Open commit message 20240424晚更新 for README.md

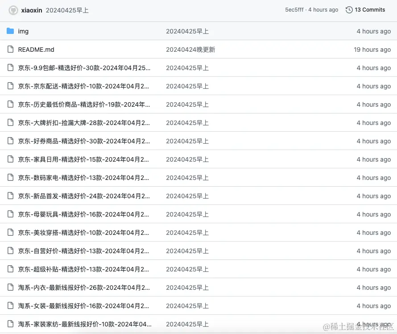coord(190,50)
